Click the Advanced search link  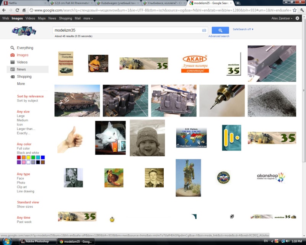coord(219,36)
